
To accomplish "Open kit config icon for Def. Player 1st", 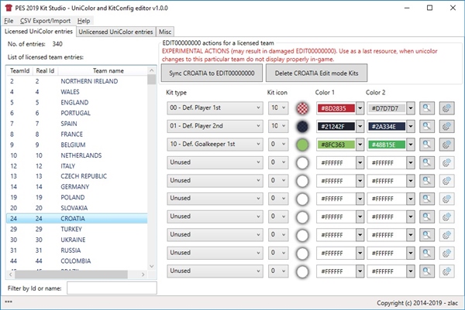I will 447,108.
